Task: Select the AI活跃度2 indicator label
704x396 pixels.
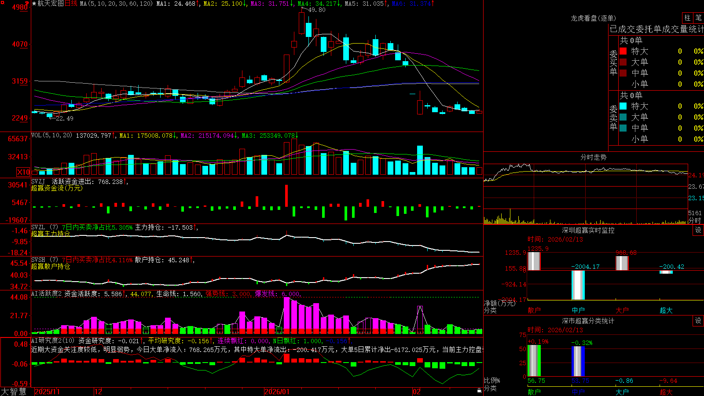Action: (47, 293)
